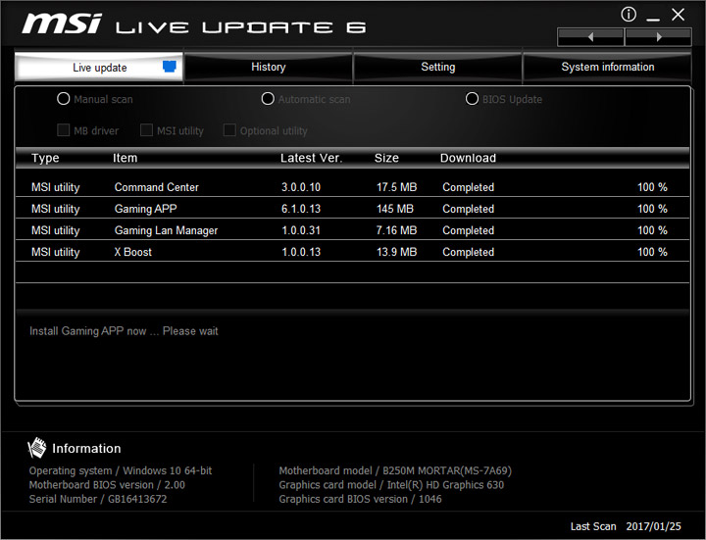This screenshot has height=540, width=706.
Task: Click 100 % progress for X Boost
Action: pos(652,252)
